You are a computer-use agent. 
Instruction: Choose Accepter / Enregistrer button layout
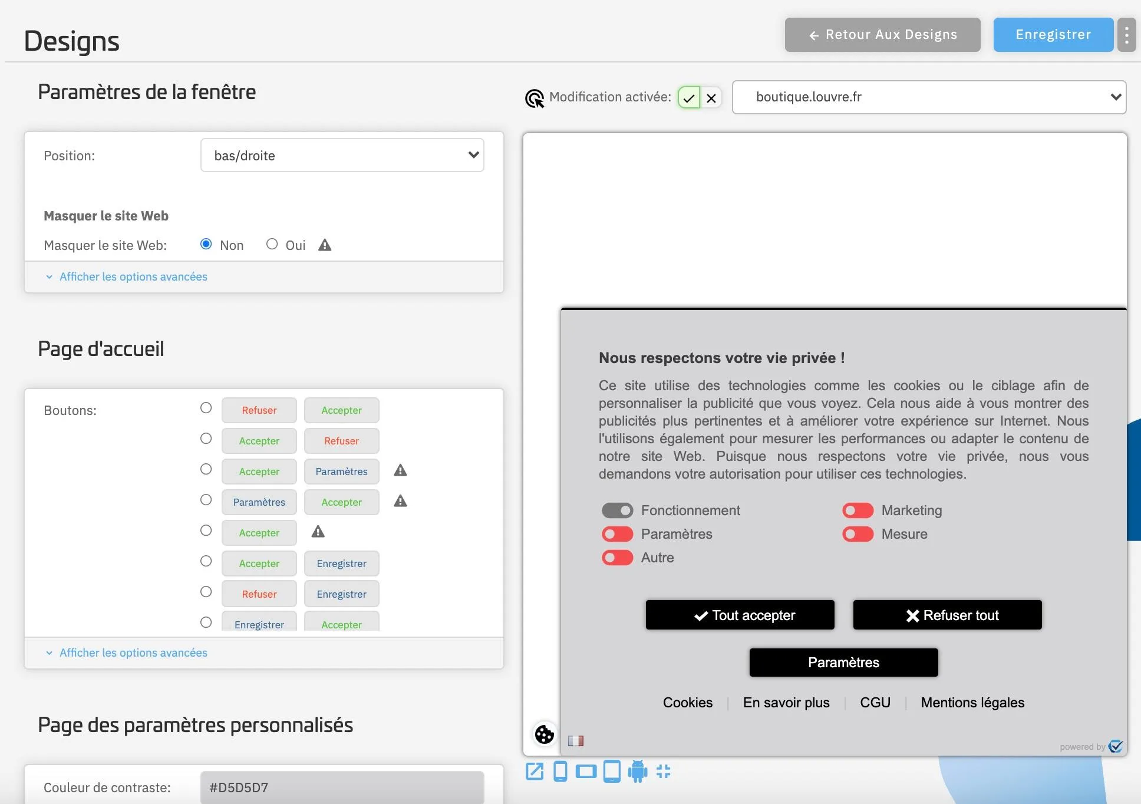pos(206,561)
